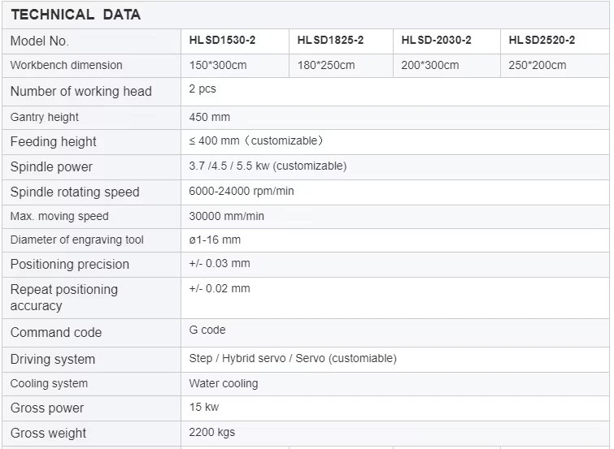Click the Water cooling value
This screenshot has height=449, width=614.
pyautogui.click(x=223, y=383)
